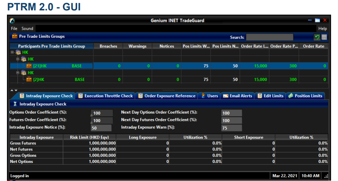Click the Pre Trade Limits Groups briefcase icon
The height and width of the screenshot is (181, 338).
tap(15, 36)
